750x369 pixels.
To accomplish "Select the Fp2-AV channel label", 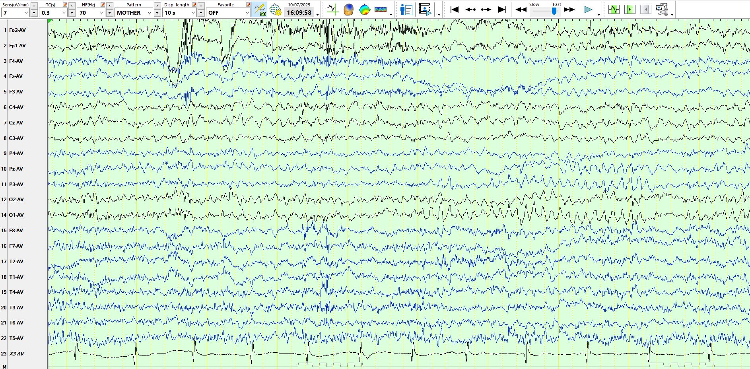I will pos(17,30).
